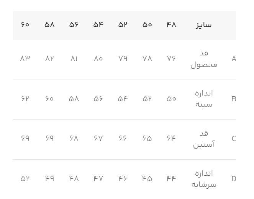Click chest value 56 for size 54
The image size is (254, 199).
[x=98, y=99]
